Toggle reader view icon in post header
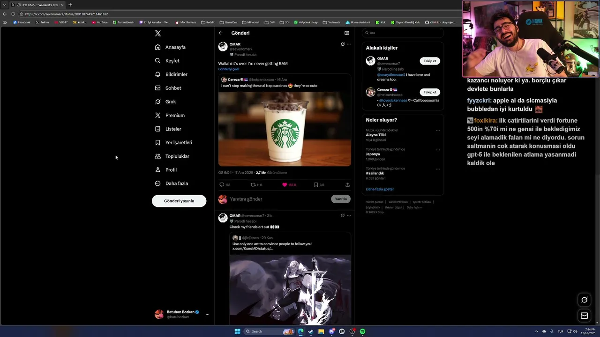 tap(347, 33)
